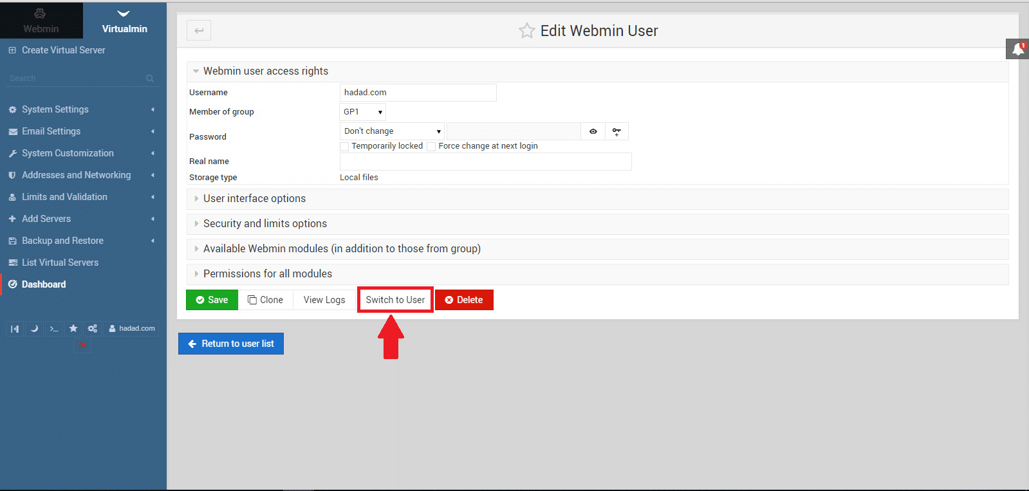The width and height of the screenshot is (1029, 491).
Task: Click the green Save button
Action: [212, 300]
